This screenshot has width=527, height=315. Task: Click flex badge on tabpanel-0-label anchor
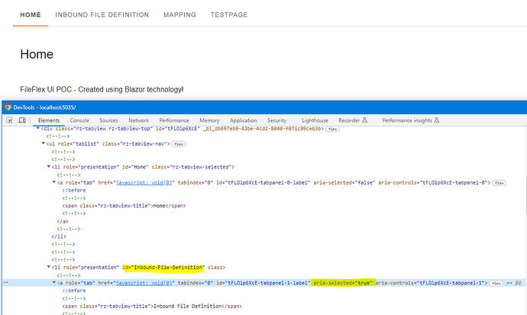[499, 183]
